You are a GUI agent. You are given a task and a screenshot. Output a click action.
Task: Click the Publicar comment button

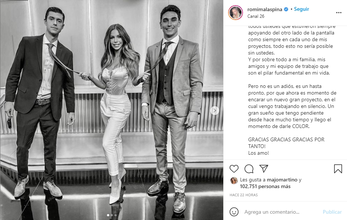tap(332, 212)
